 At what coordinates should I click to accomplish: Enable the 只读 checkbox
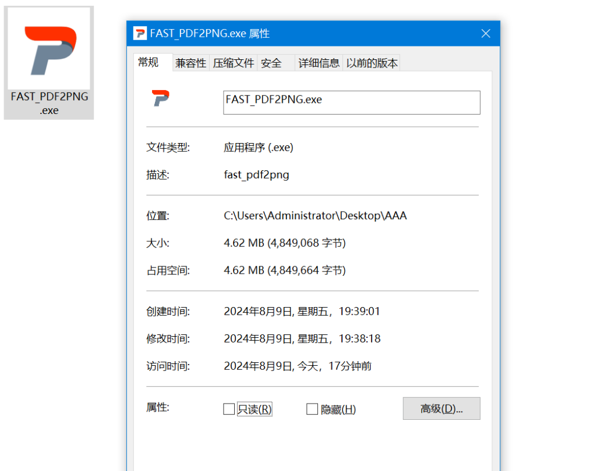coord(229,409)
